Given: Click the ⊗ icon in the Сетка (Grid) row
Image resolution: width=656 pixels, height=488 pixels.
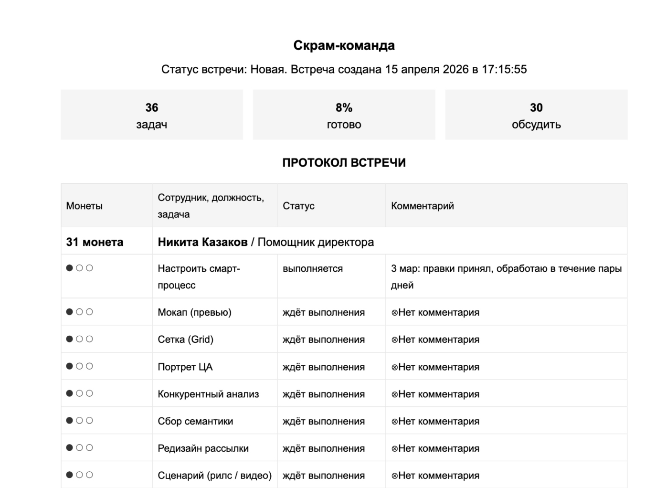Looking at the screenshot, I should 394,340.
